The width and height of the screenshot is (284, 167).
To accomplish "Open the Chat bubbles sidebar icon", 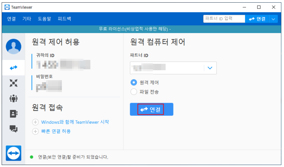I will (14, 129).
